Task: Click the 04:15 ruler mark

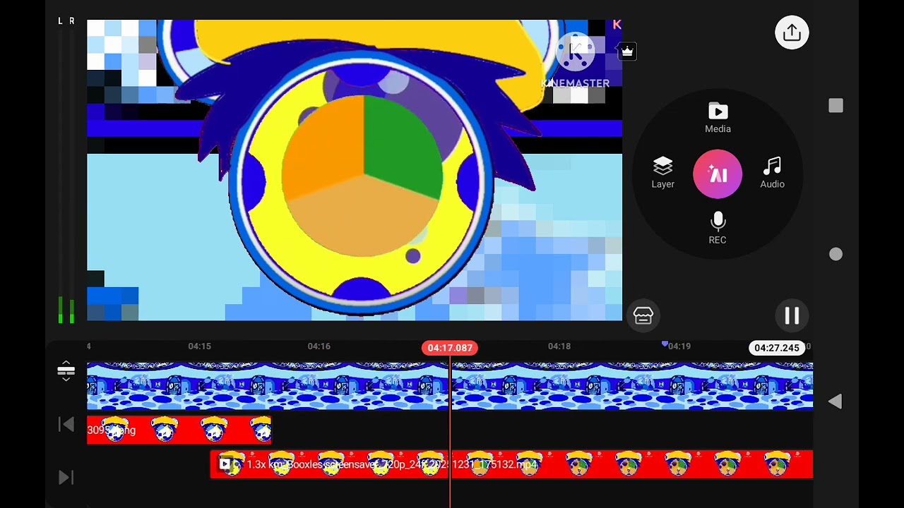Action: pyautogui.click(x=199, y=346)
